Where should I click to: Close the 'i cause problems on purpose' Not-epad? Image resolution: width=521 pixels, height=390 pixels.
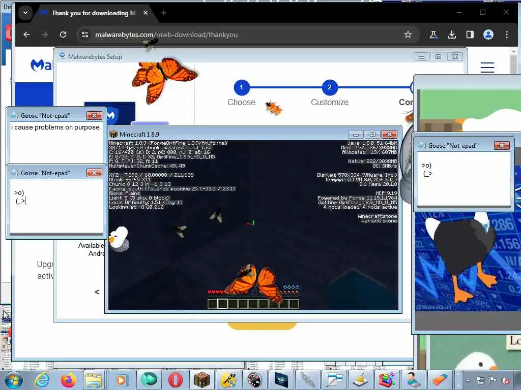point(94,115)
